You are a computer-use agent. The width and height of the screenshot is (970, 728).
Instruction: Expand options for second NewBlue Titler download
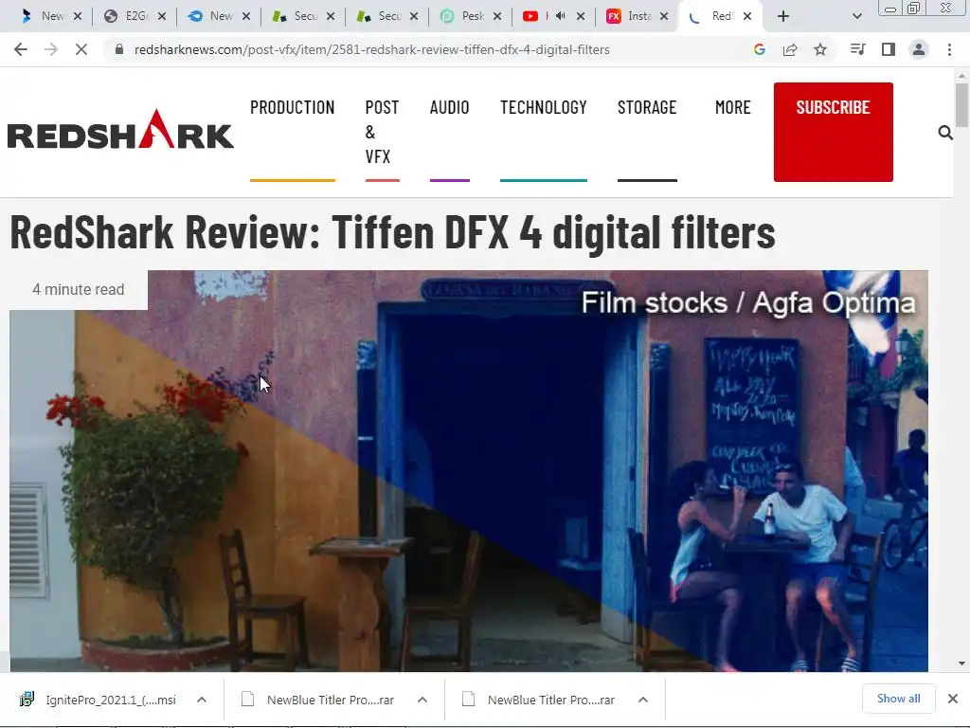click(643, 700)
